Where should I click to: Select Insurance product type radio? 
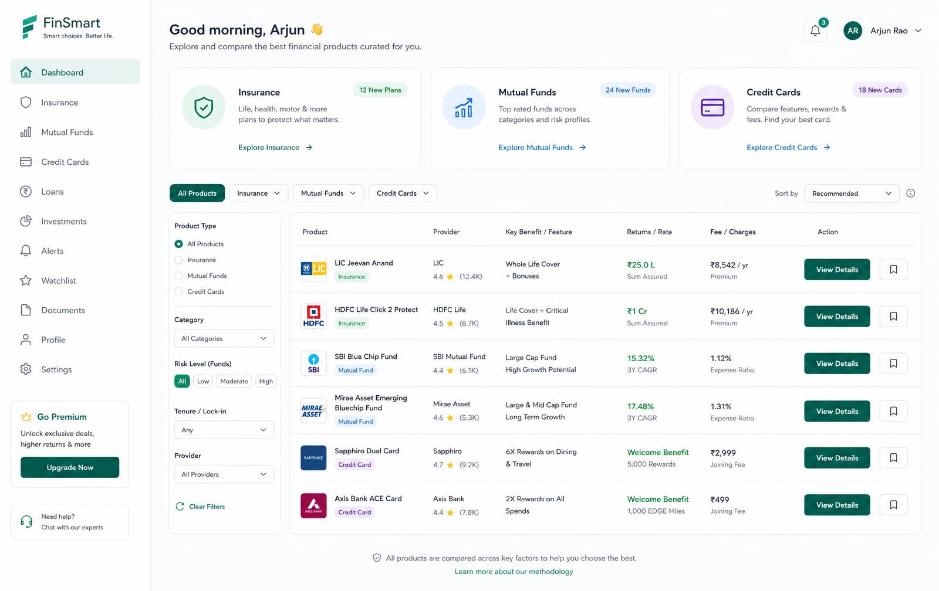point(179,260)
